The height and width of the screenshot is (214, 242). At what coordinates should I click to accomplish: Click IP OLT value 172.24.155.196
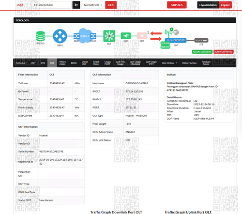click(135, 92)
